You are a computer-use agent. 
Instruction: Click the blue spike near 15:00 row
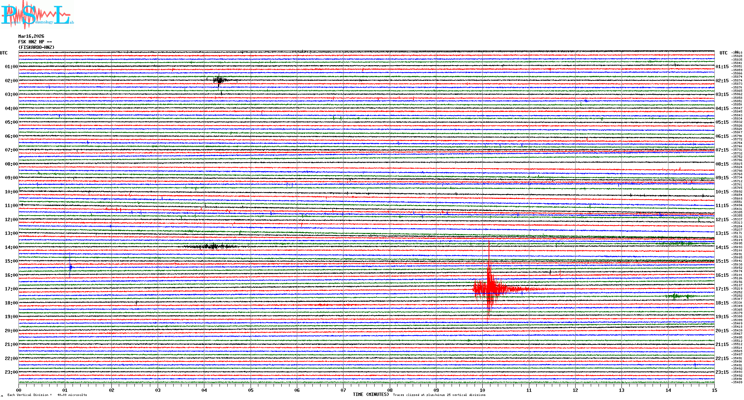coord(70,267)
